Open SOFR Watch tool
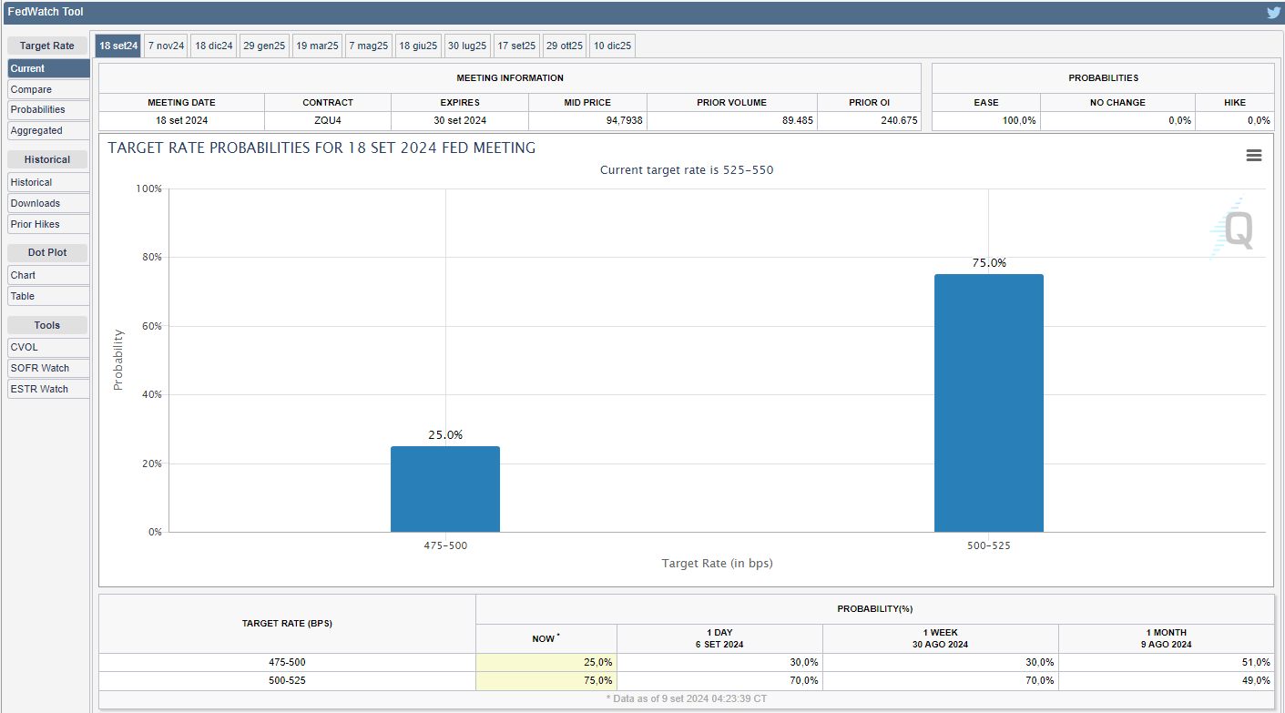 pyautogui.click(x=48, y=368)
